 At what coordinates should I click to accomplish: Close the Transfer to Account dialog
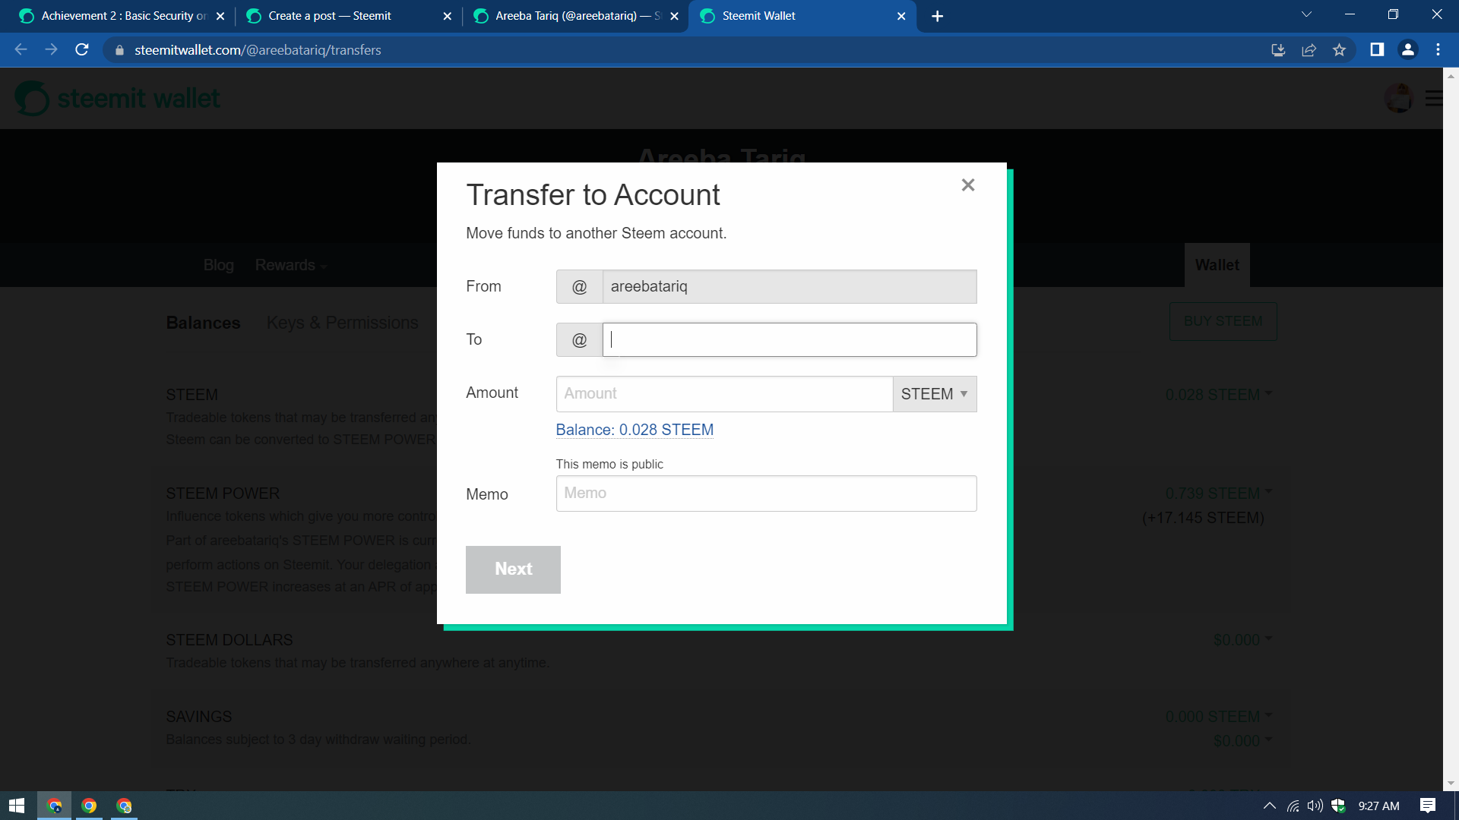967,185
